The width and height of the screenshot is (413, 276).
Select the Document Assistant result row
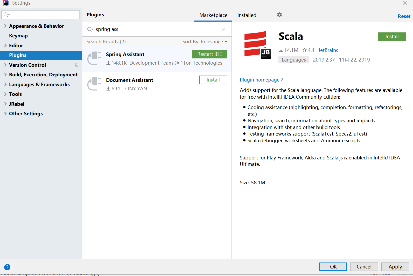(x=157, y=85)
